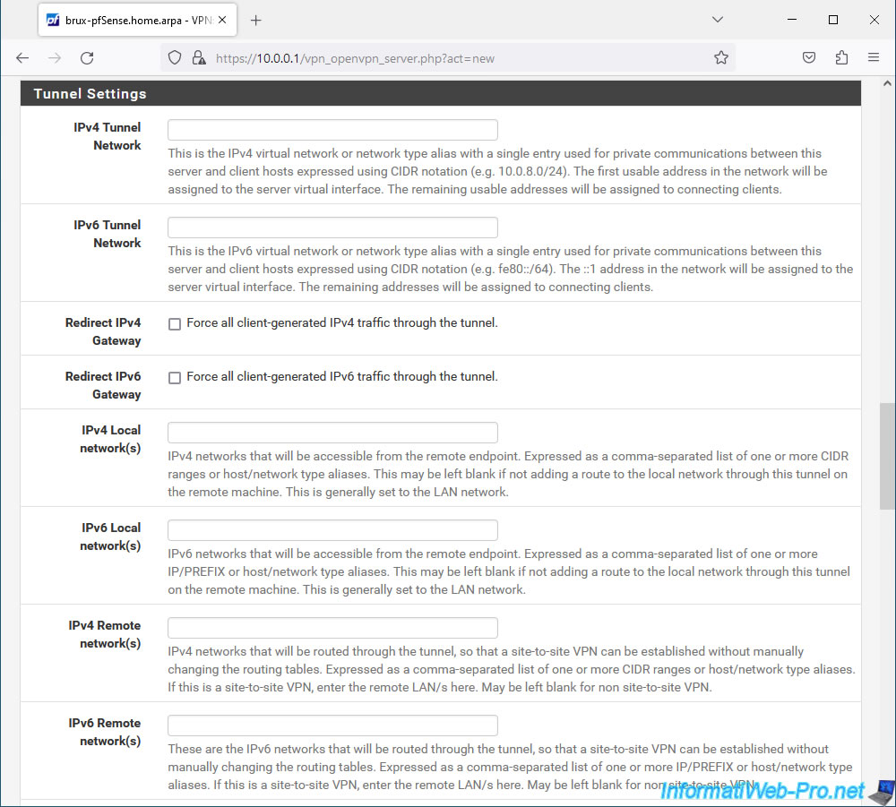Click the Tunnel Settings section header

pos(441,94)
